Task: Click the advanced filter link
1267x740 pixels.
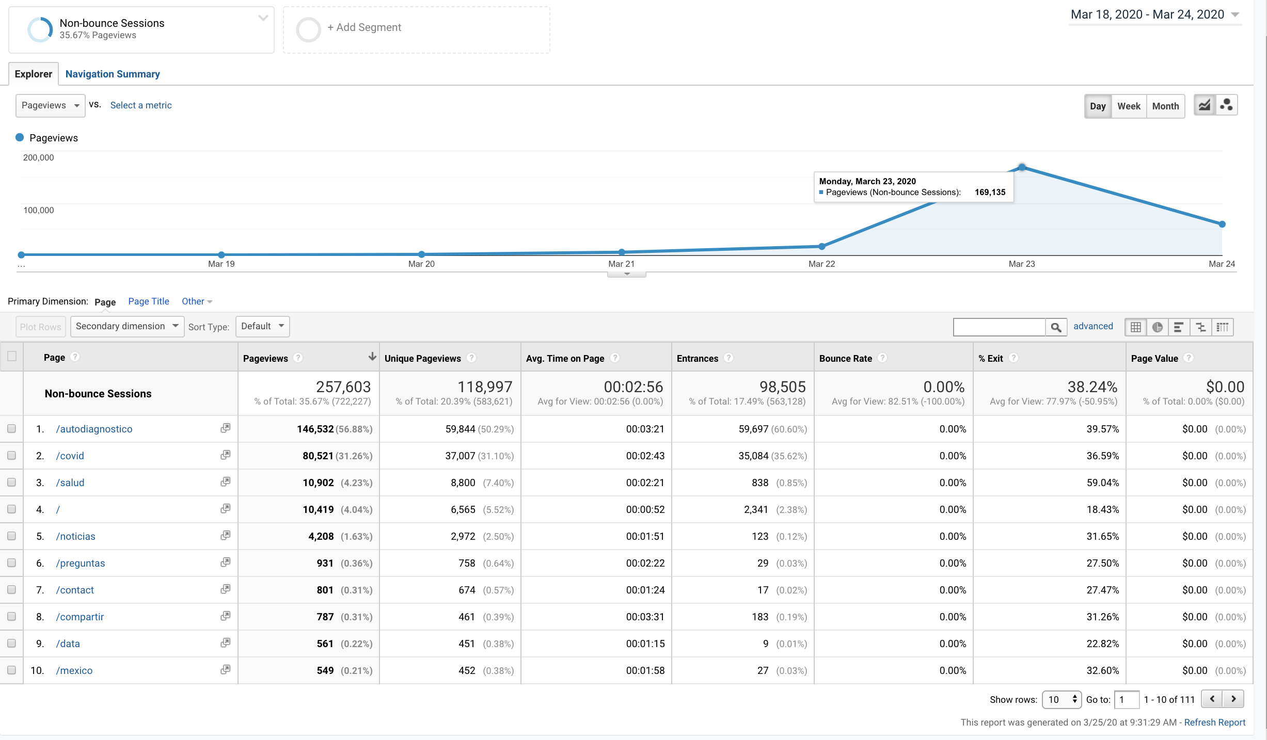Action: click(1093, 326)
